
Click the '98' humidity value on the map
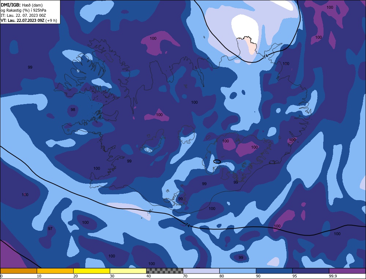[73, 110]
